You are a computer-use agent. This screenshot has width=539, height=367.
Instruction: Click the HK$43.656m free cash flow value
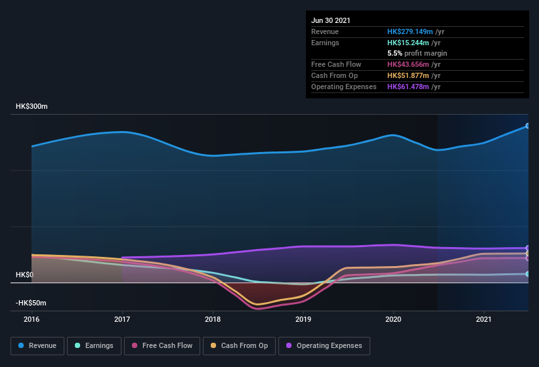(408, 64)
